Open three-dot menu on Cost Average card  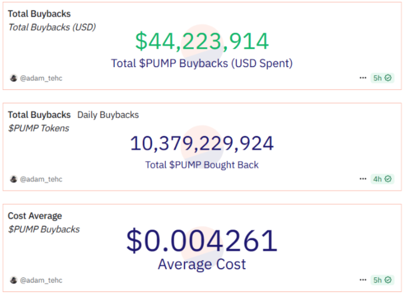pyautogui.click(x=363, y=280)
